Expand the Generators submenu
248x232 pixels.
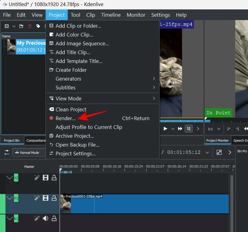point(103,79)
